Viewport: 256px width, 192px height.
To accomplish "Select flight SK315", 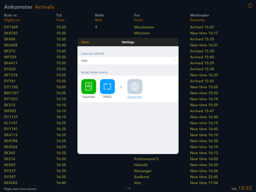I will click(9, 105).
